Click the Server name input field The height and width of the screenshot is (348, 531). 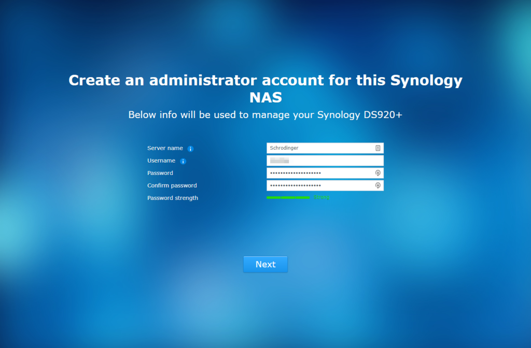click(325, 148)
